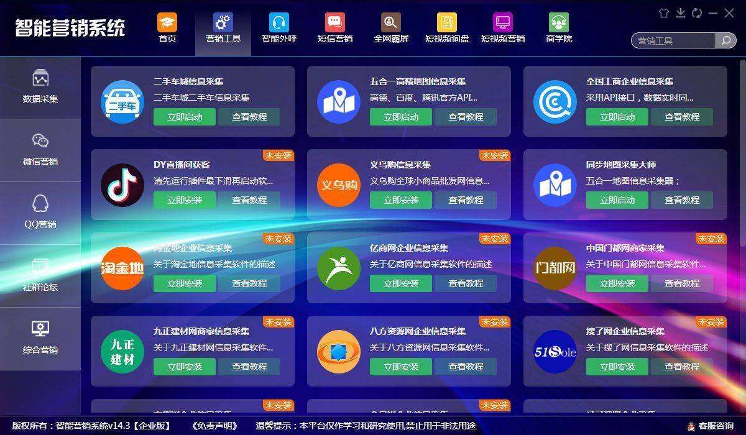The image size is (746, 435).
Task: Click the 义乌购 orange icon
Action: pos(339,185)
